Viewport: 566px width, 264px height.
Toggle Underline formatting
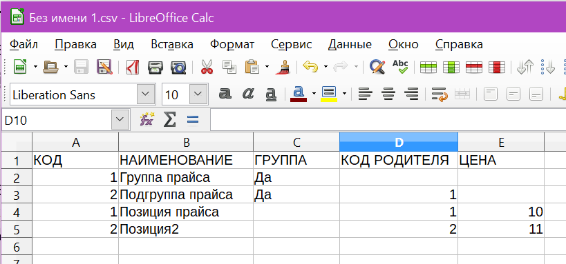pyautogui.click(x=271, y=94)
